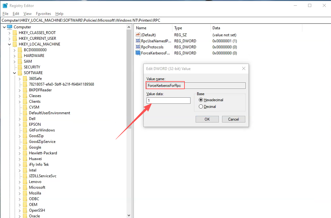Click the Classes folder icon
The width and height of the screenshot is (331, 218).
25,96
